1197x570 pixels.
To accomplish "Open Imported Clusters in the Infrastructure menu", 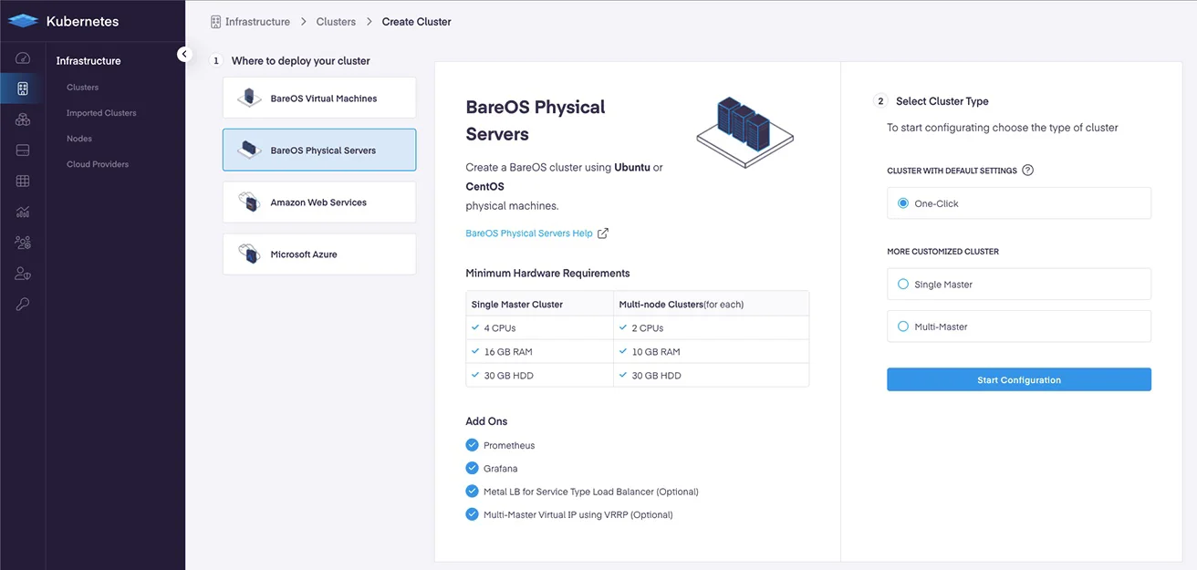I will pyautogui.click(x=101, y=113).
